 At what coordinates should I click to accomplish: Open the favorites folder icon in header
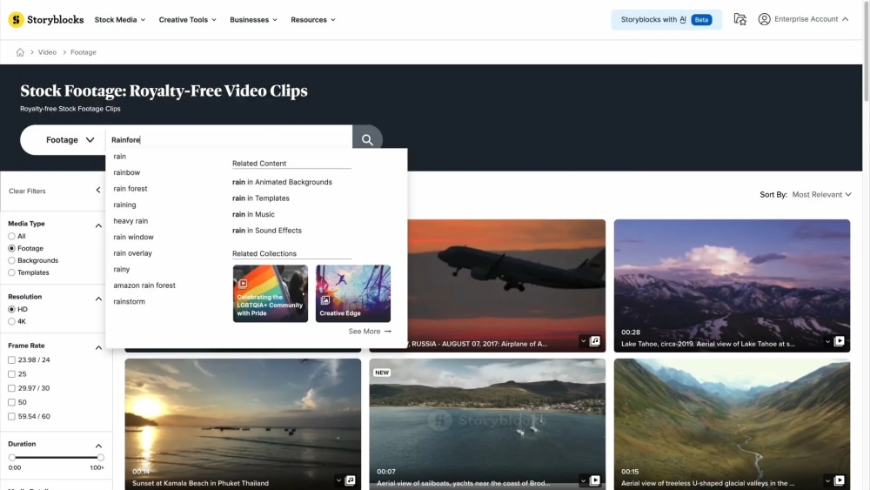(x=740, y=19)
